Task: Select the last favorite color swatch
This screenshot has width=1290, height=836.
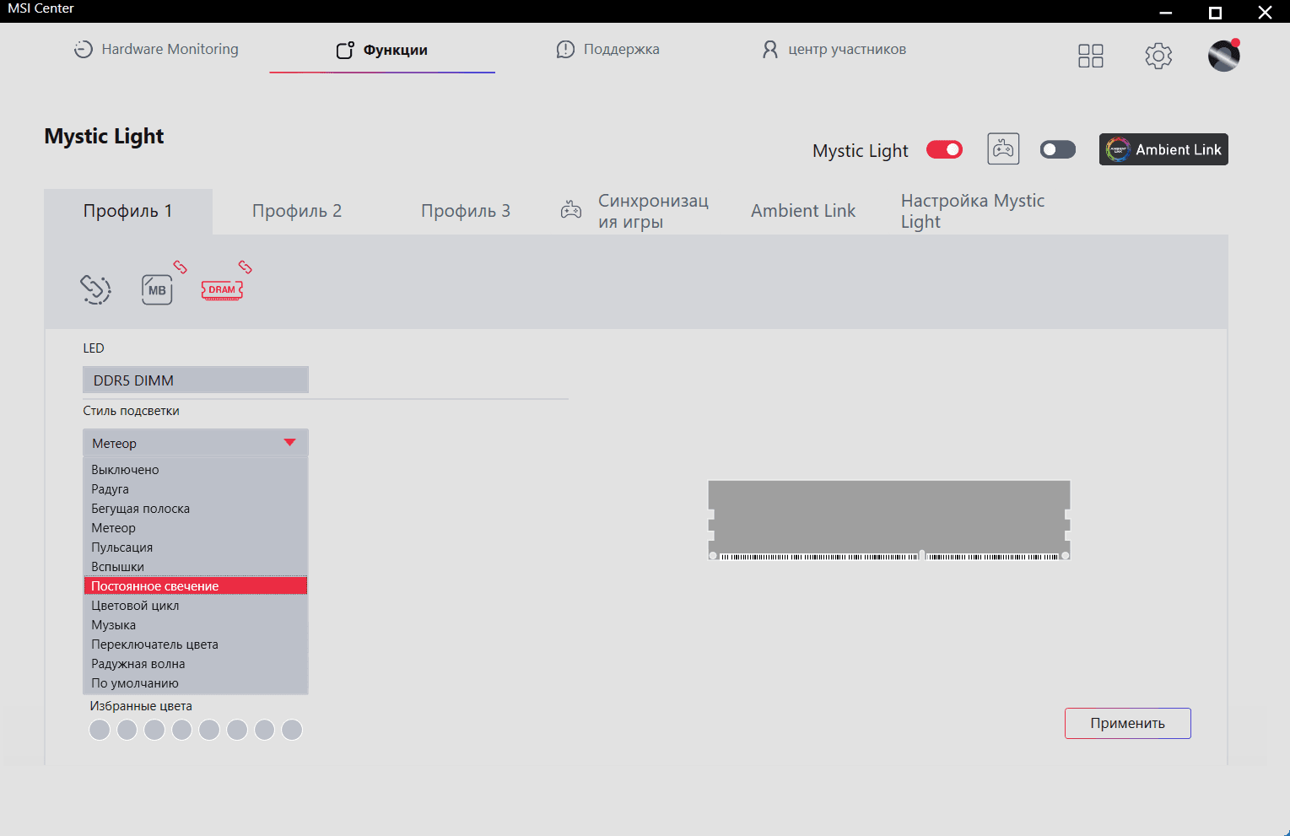Action: [292, 730]
